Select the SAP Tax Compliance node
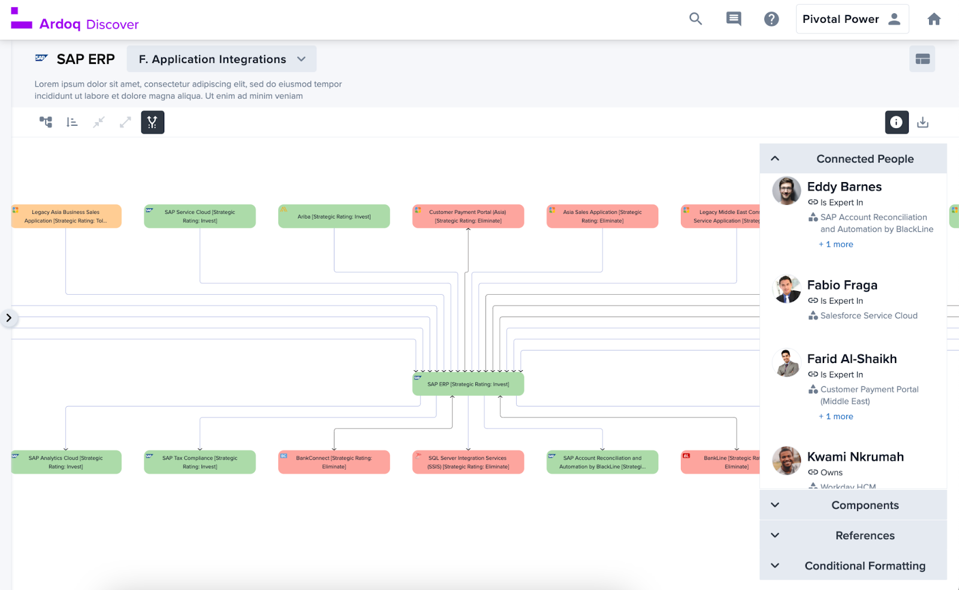959x590 pixels. point(200,462)
